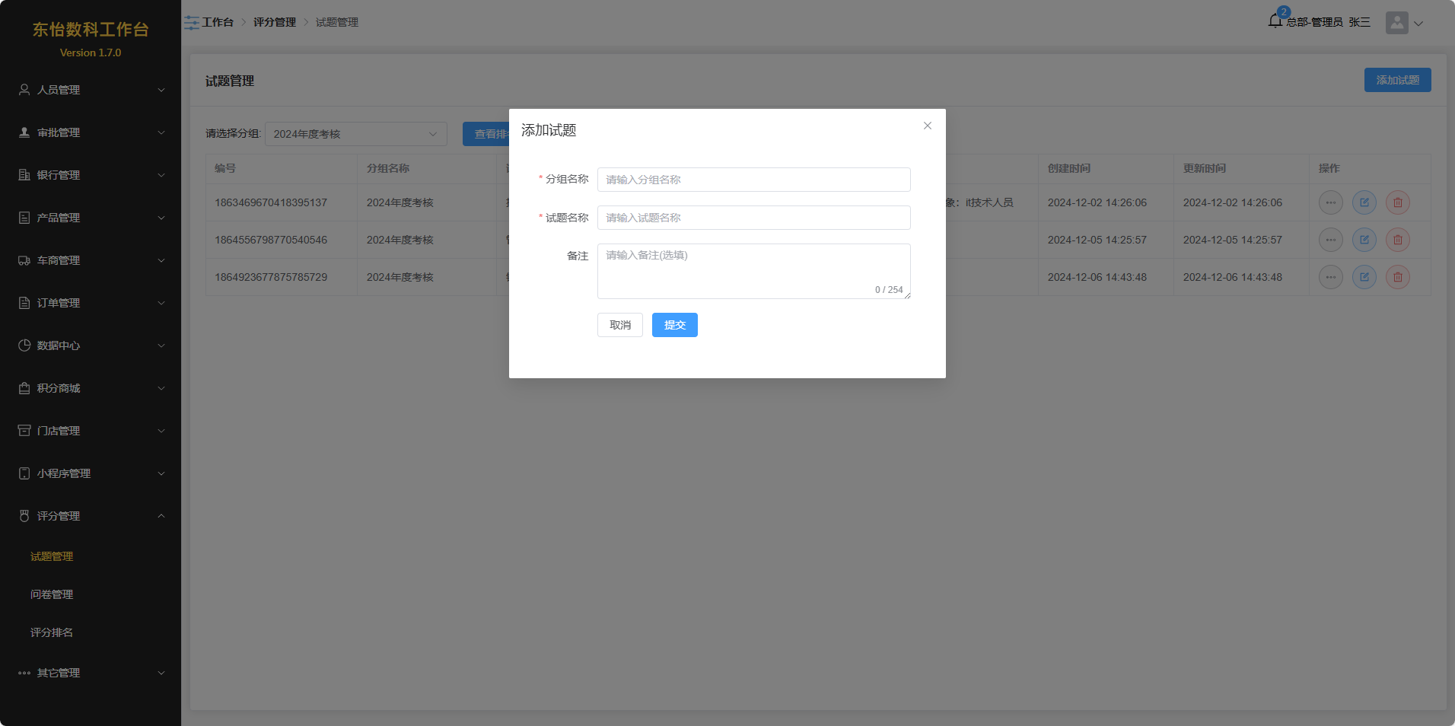The image size is (1455, 726).
Task: Collapse the 评分管理 sidebar menu
Action: coord(91,516)
